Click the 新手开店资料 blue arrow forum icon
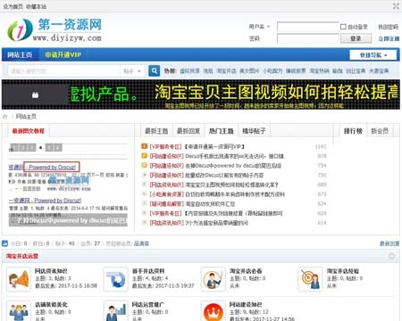This screenshot has height=321, width=402. (x=116, y=279)
